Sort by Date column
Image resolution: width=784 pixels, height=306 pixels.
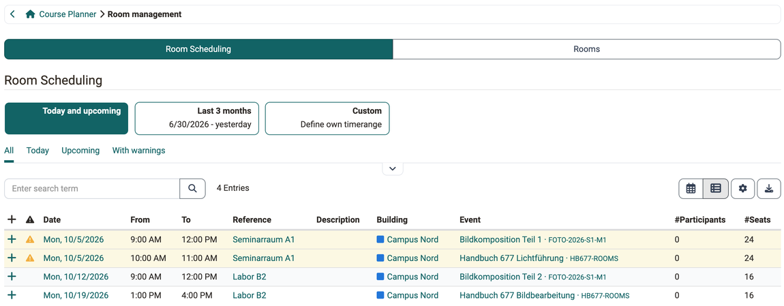point(52,219)
